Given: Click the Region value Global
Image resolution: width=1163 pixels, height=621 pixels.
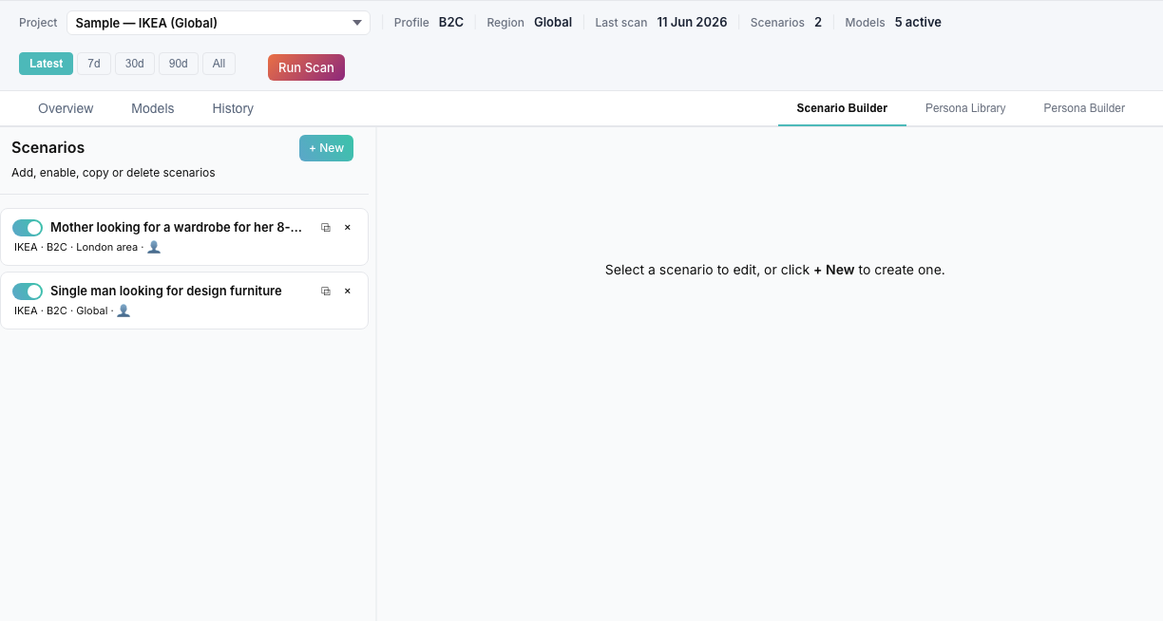Looking at the screenshot, I should point(553,22).
